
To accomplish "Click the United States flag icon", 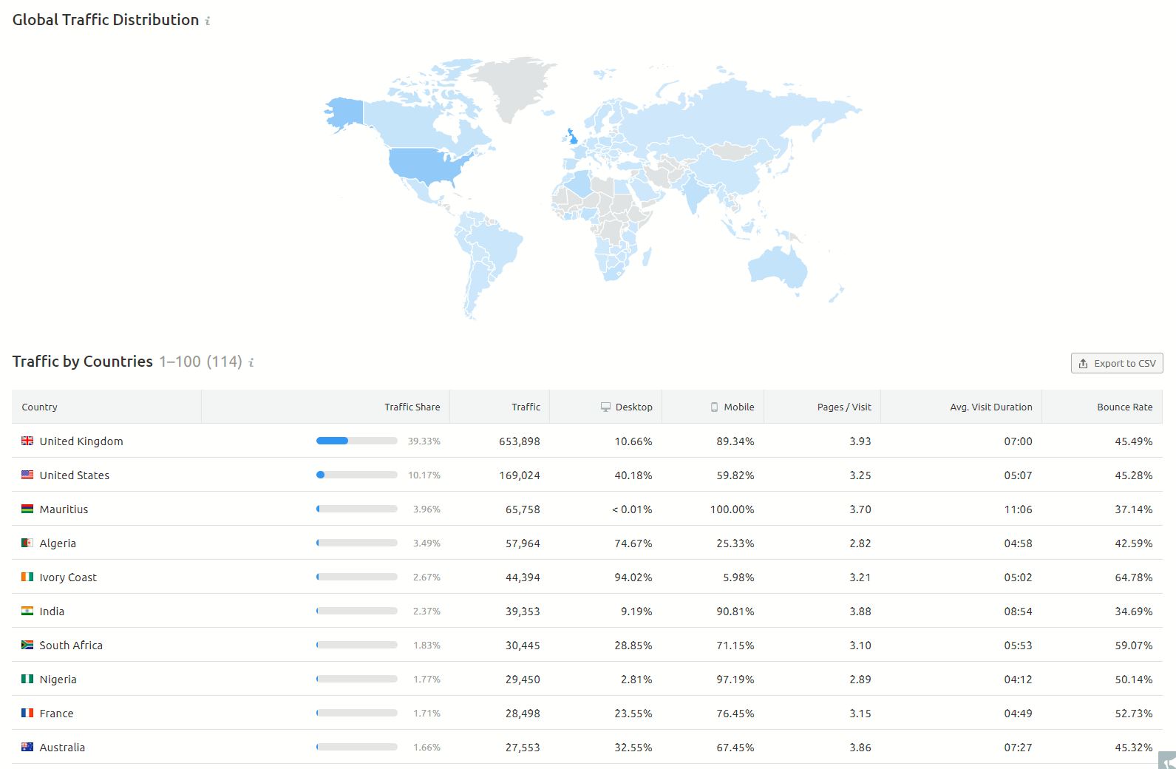I will pyautogui.click(x=27, y=475).
